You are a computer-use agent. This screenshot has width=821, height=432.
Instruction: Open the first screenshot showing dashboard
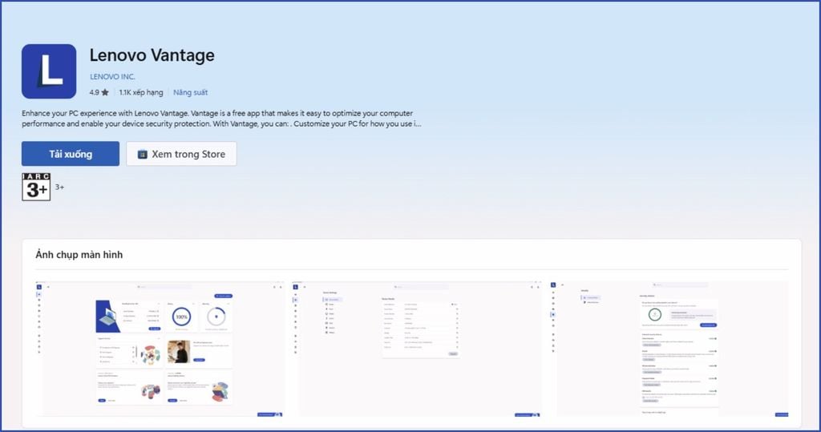[x=160, y=349]
